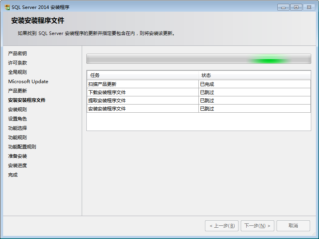This screenshot has width=319, height=239.
Task: Click the 下一步(N) button
Action: (x=257, y=225)
